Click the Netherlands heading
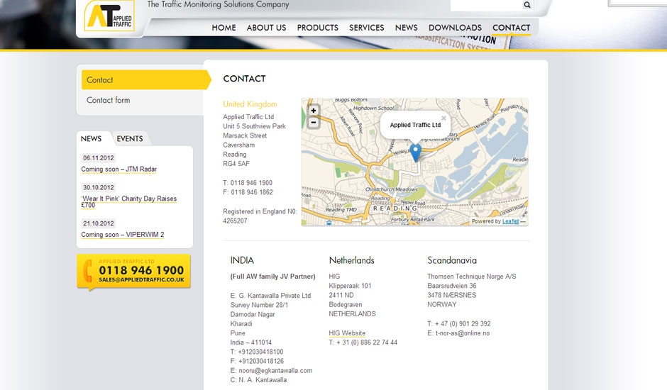This screenshot has height=390, width=667. 352,260
